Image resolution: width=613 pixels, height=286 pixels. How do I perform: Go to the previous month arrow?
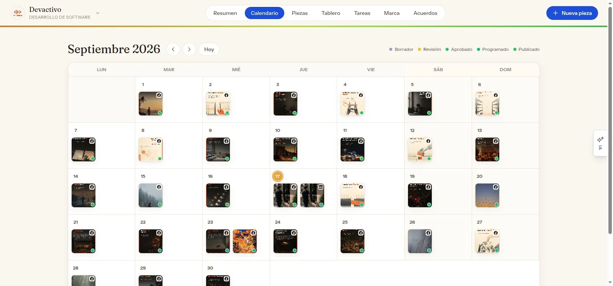click(x=173, y=49)
